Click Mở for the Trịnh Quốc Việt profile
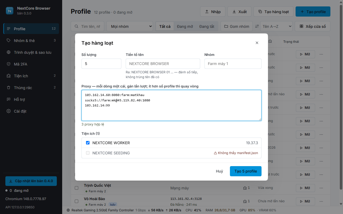343x214 pixels. 305,188
